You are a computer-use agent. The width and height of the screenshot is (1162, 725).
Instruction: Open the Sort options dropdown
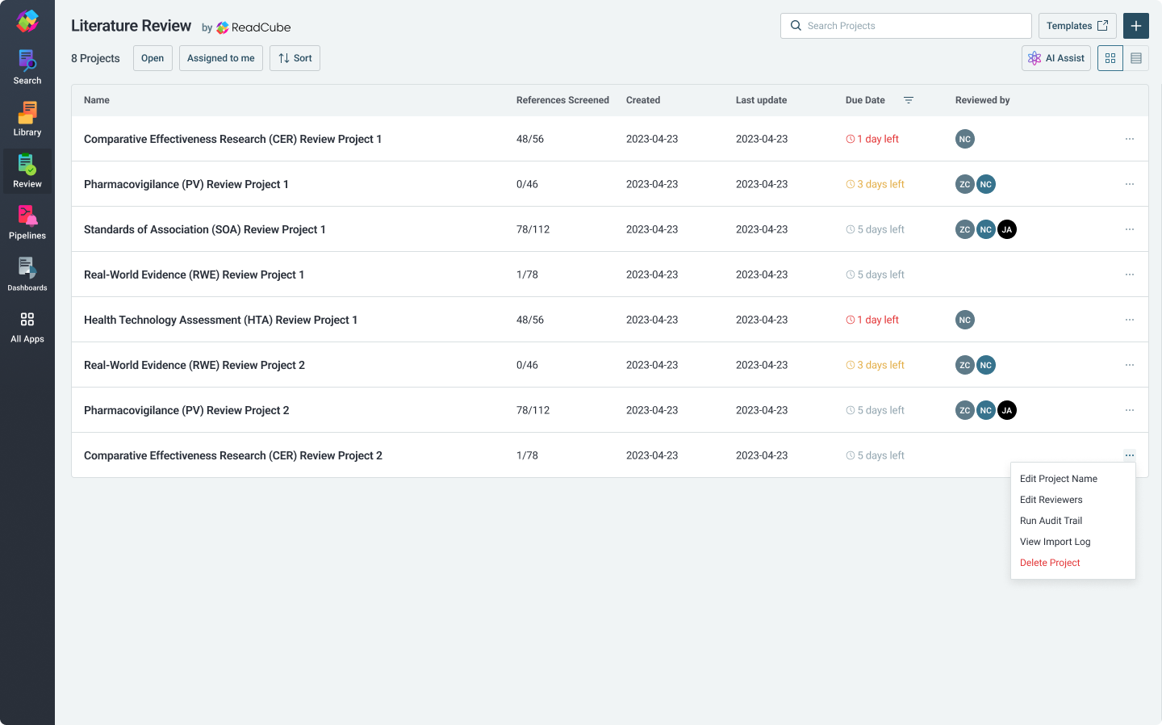tap(295, 58)
